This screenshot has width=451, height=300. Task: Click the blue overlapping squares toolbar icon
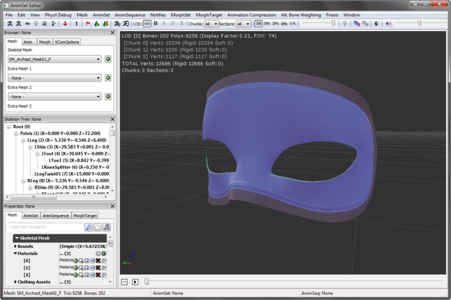(x=357, y=23)
